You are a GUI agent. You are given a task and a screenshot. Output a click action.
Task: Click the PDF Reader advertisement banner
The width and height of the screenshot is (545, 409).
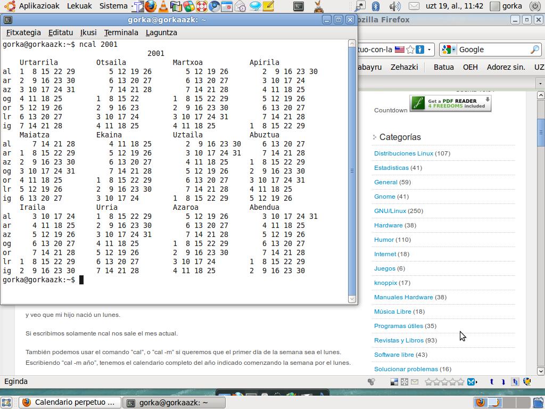pyautogui.click(x=450, y=103)
